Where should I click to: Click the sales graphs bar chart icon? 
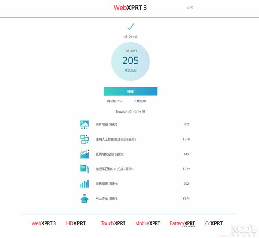coord(85,184)
